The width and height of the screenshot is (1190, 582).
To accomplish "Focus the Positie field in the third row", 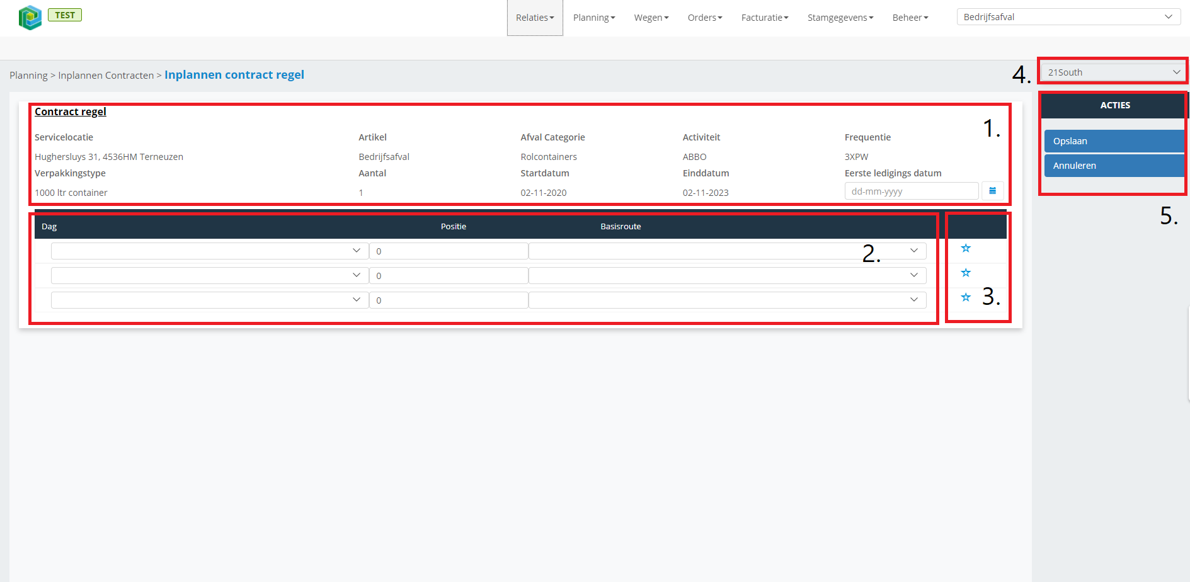I will [x=449, y=300].
